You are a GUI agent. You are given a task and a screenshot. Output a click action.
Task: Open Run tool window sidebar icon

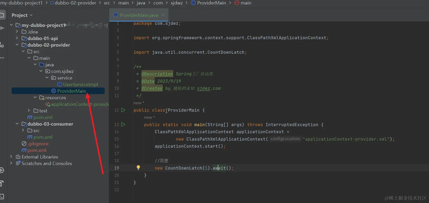(x=2, y=170)
